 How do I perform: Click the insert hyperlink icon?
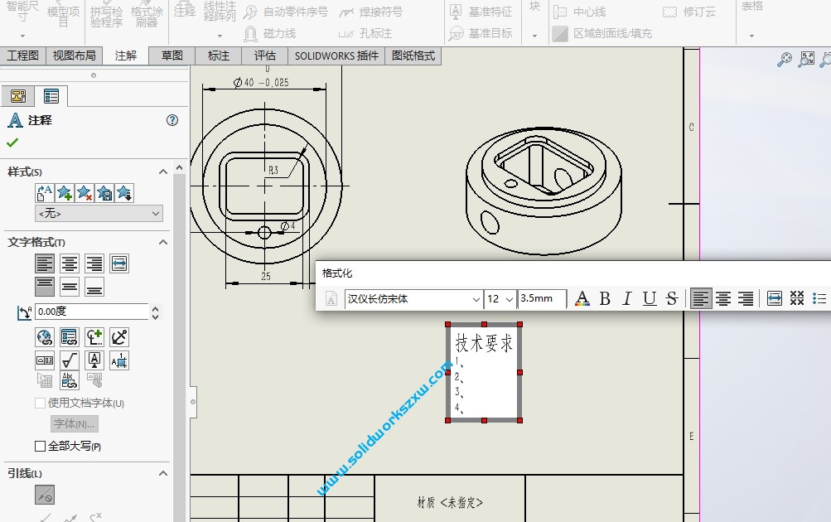pyautogui.click(x=45, y=337)
